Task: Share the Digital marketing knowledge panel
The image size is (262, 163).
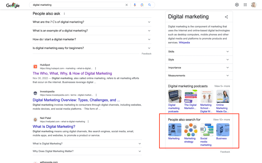Action: tap(226, 17)
